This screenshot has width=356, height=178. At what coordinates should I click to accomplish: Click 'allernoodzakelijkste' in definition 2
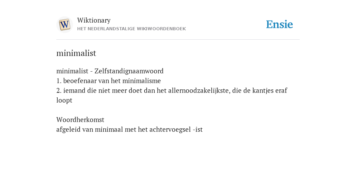(x=199, y=91)
